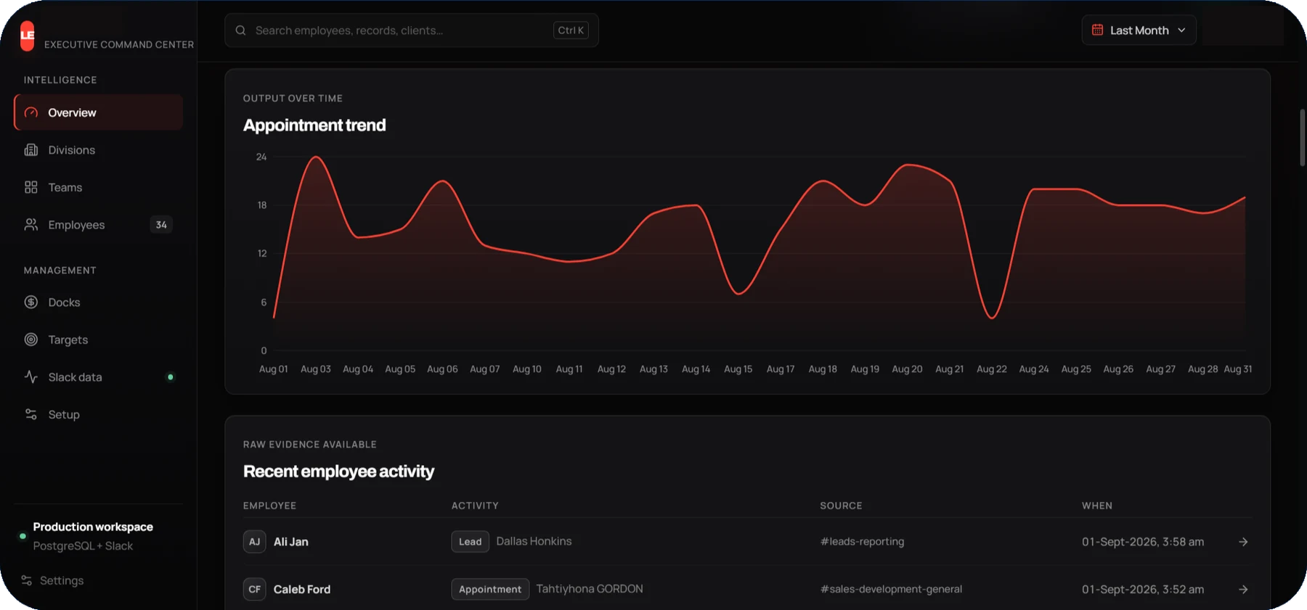Click the Teams grid icon
This screenshot has width=1307, height=610.
(x=31, y=187)
